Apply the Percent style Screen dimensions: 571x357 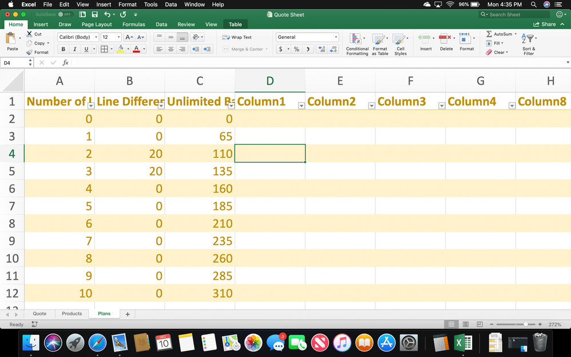coord(296,50)
